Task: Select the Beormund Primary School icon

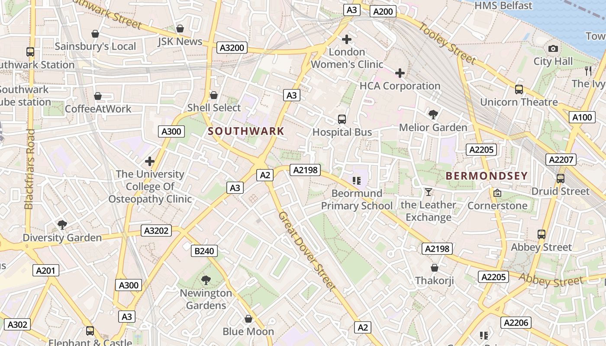Action: pyautogui.click(x=357, y=180)
